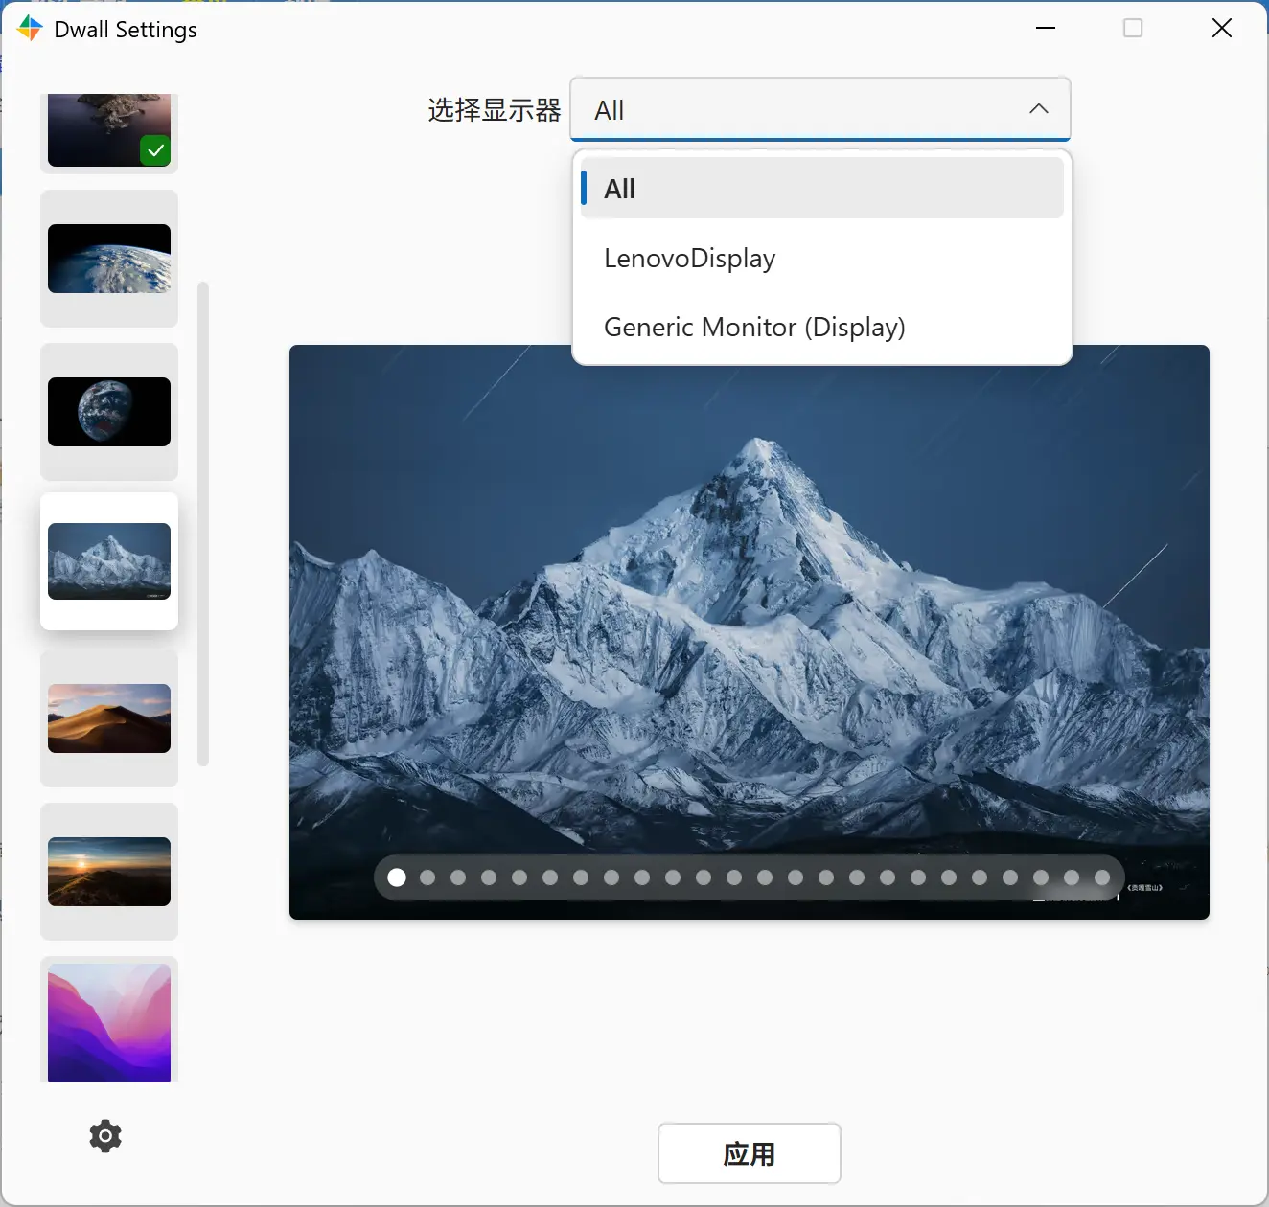Select the dark earth globe wallpaper

(x=108, y=412)
